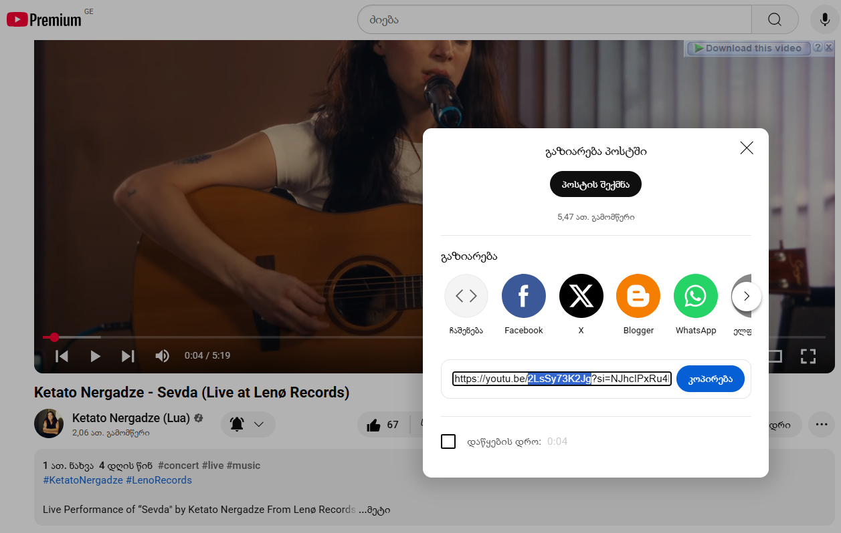Enable start at 0:04 checkbox
Image resolution: width=841 pixels, height=533 pixels.
pyautogui.click(x=448, y=441)
